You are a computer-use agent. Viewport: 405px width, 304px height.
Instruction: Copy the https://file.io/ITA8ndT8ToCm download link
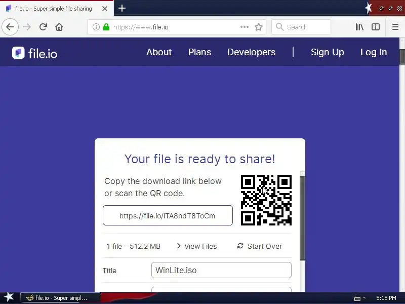168,215
